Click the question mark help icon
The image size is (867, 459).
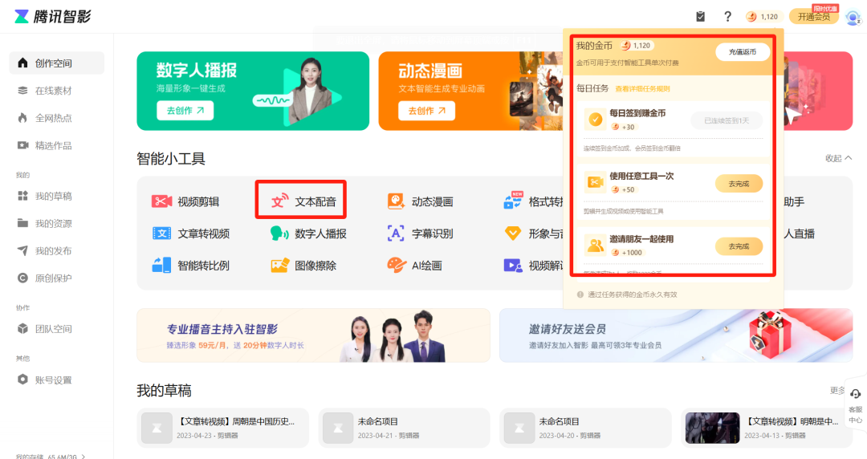point(727,17)
